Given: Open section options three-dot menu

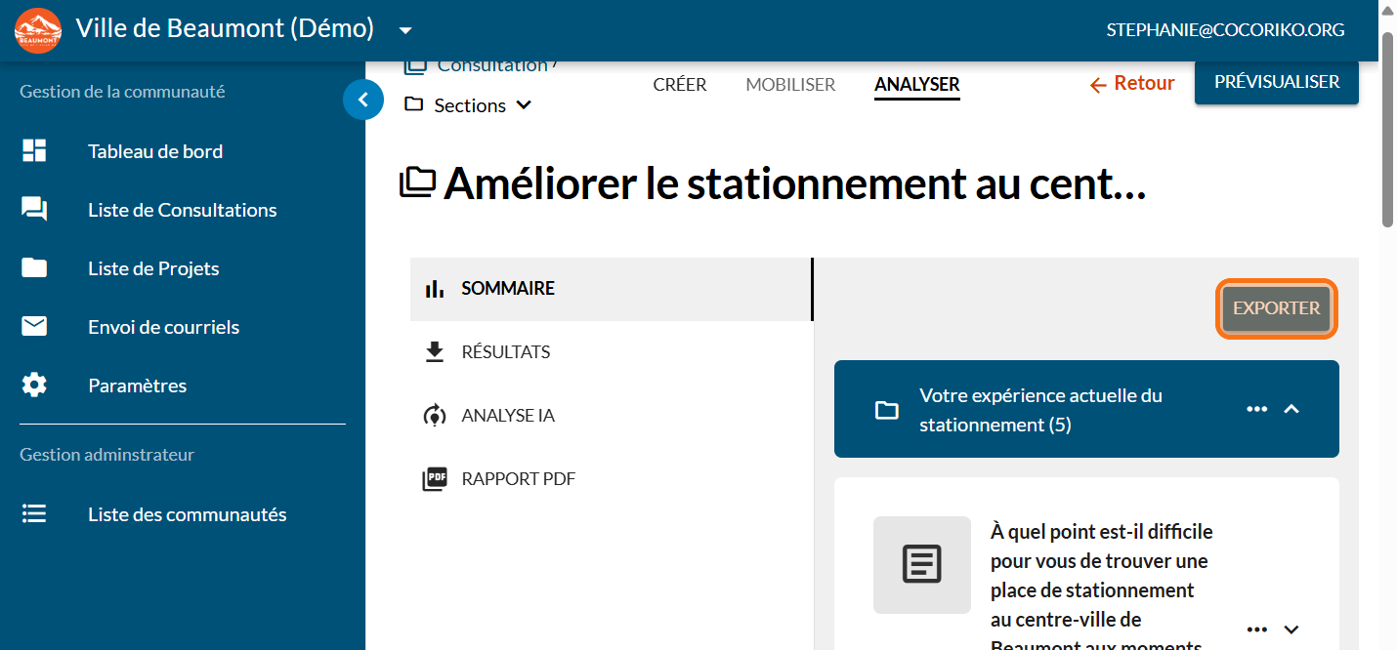Looking at the screenshot, I should pyautogui.click(x=1256, y=409).
